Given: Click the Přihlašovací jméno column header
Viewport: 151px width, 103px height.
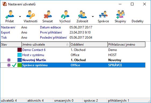Looking at the screenshot, I should [x=126, y=45].
